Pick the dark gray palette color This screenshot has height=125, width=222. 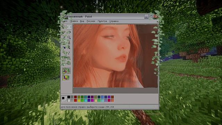pos(72,97)
